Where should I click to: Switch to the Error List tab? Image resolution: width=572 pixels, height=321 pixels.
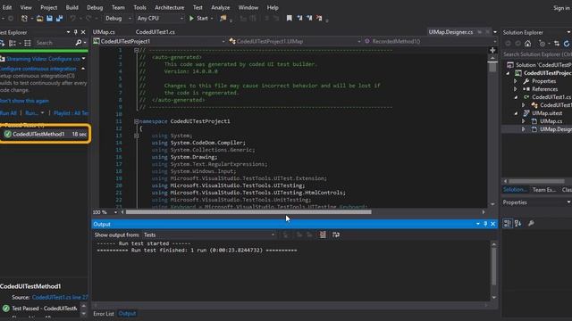(104, 314)
